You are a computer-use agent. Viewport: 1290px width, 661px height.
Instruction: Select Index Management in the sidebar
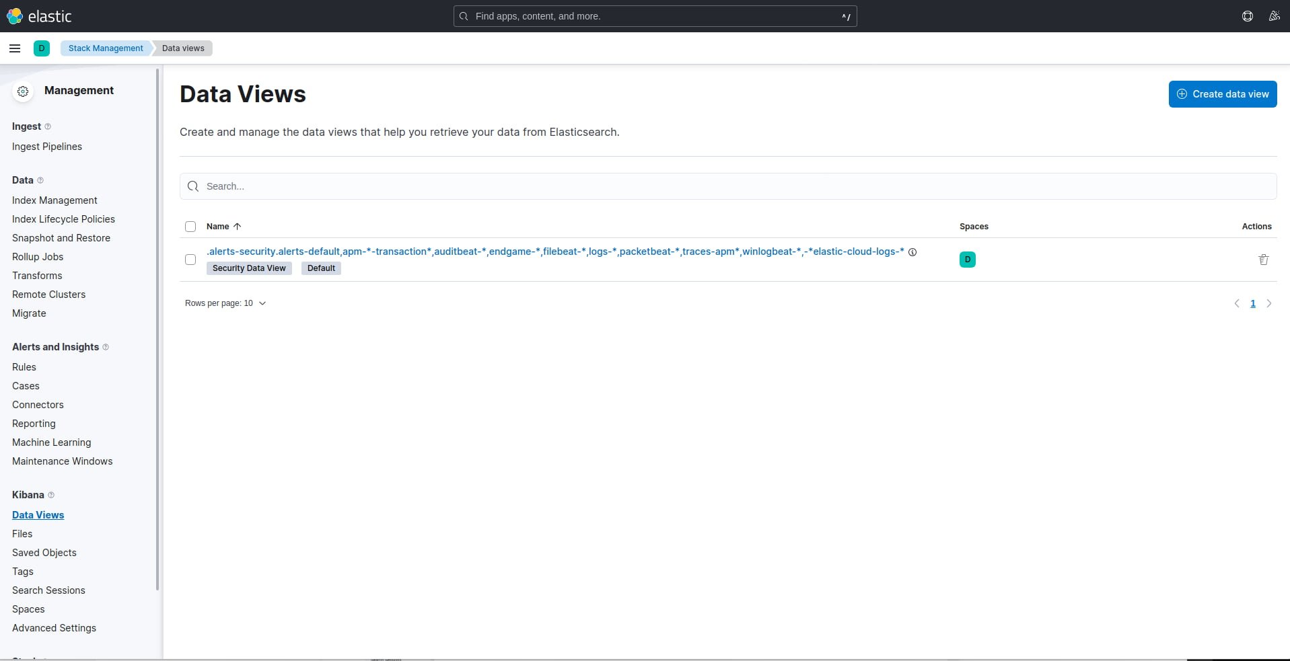pos(55,200)
